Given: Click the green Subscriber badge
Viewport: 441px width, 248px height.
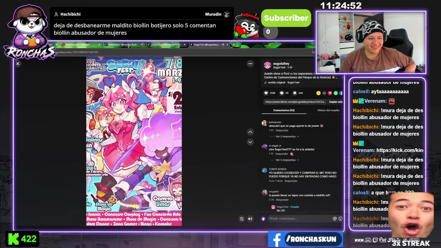Looking at the screenshot, I should [x=286, y=18].
